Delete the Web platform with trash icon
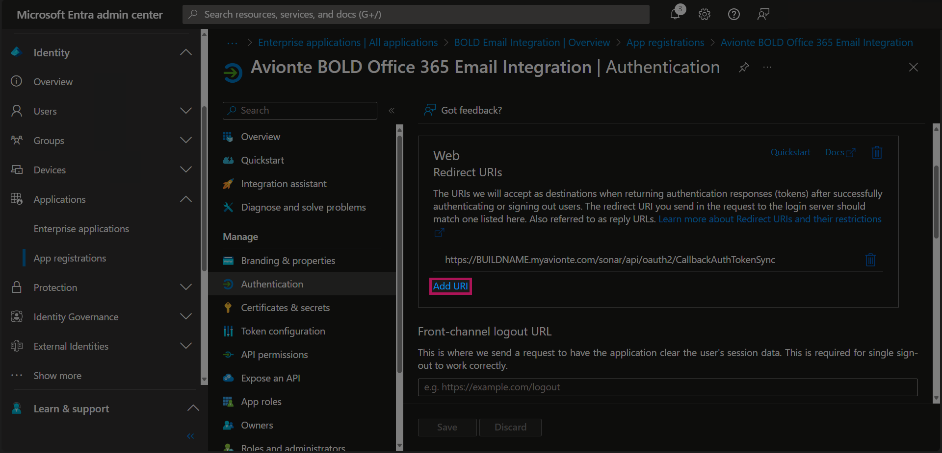The image size is (942, 453). click(x=877, y=153)
